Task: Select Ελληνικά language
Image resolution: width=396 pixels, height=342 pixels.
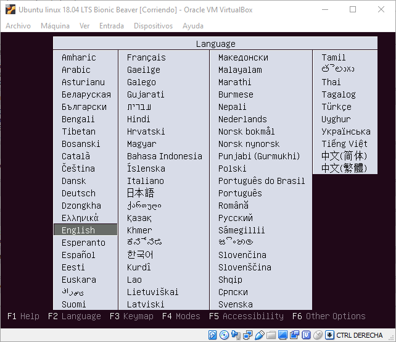Action: (x=80, y=218)
